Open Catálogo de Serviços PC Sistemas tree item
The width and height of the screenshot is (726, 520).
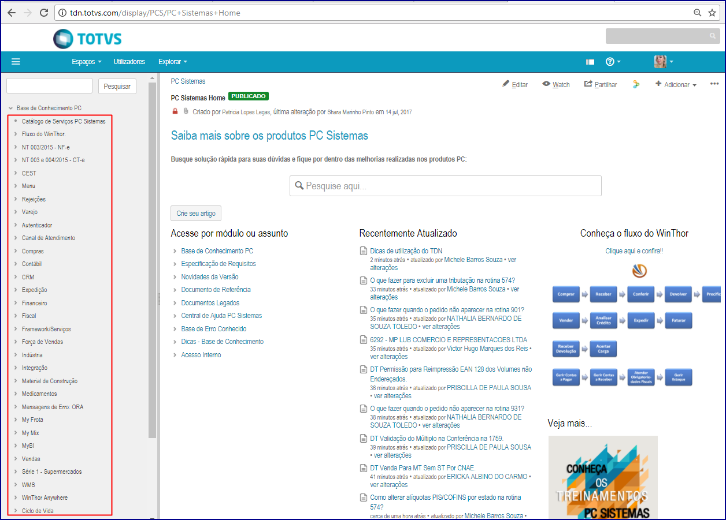pyautogui.click(x=64, y=121)
